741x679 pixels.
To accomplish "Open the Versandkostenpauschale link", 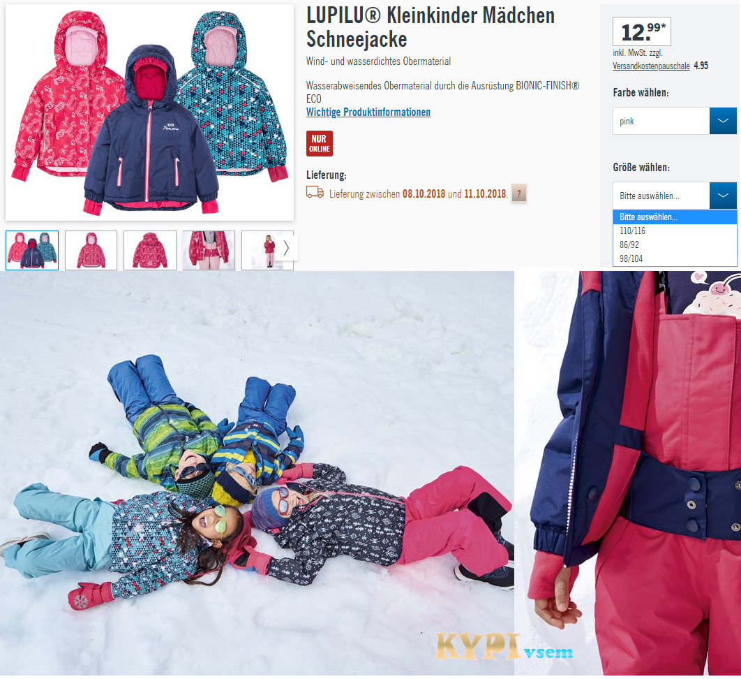I will point(651,66).
